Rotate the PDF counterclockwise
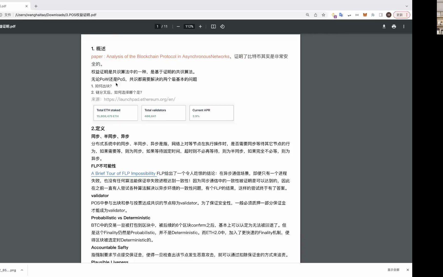443x277 pixels. point(222,26)
